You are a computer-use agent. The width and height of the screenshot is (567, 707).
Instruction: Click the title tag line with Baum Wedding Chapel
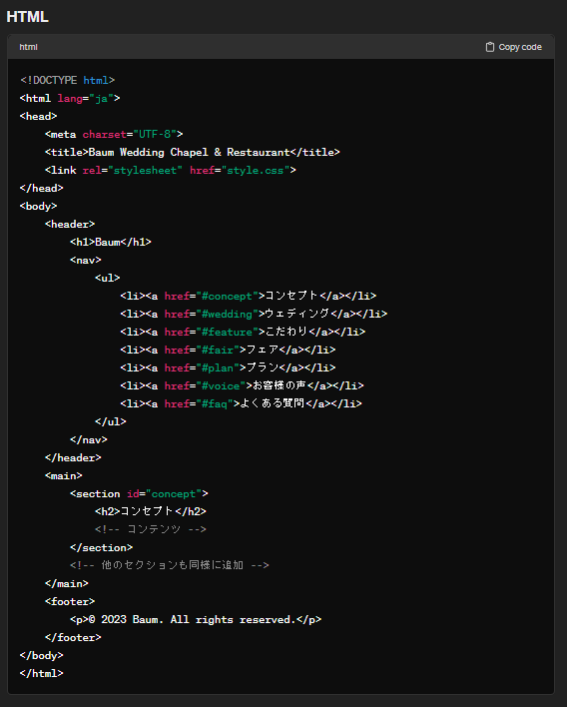[193, 153]
